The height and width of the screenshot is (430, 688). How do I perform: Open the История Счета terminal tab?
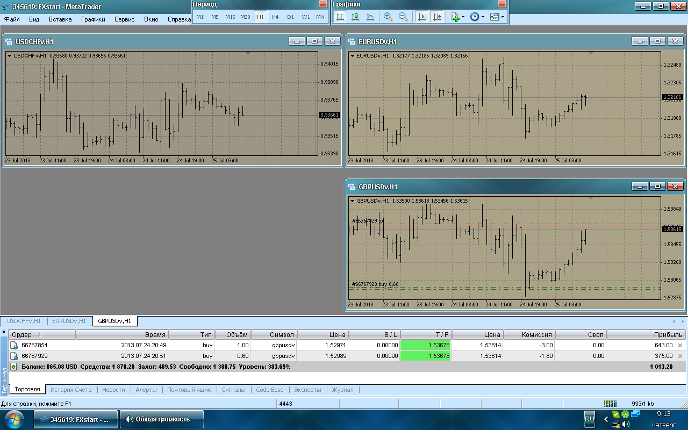tap(71, 390)
